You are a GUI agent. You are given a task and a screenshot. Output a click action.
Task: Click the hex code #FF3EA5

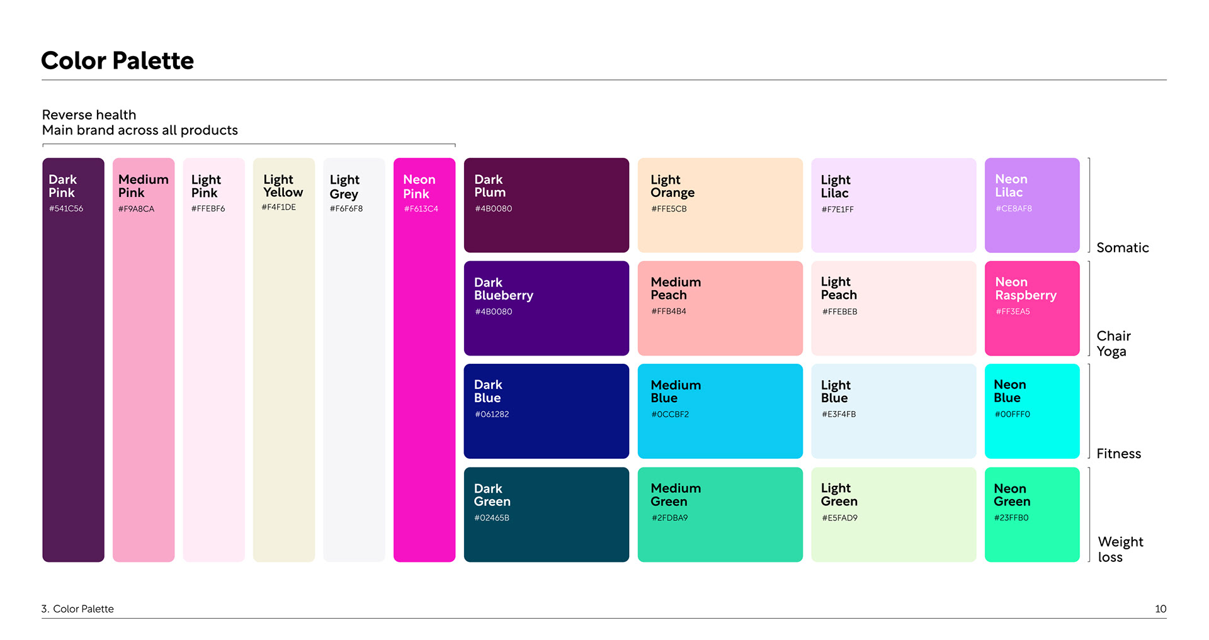[1013, 311]
